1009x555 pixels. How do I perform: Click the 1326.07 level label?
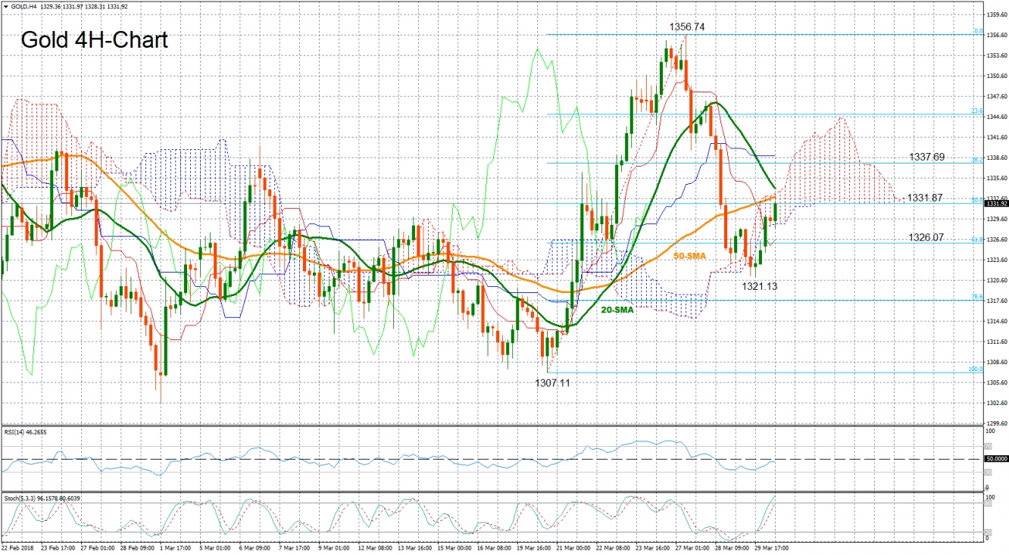coord(926,237)
